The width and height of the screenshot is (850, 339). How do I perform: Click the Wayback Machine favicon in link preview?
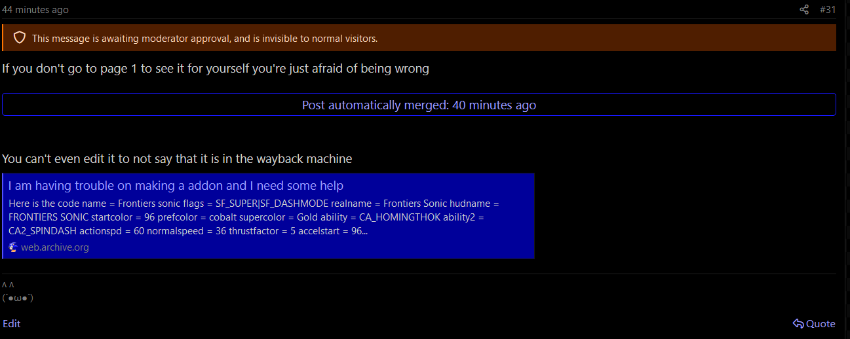pos(13,247)
